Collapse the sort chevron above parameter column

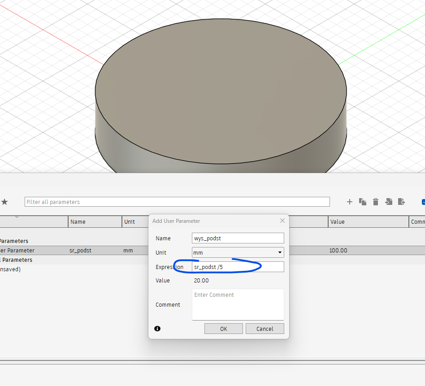[17, 217]
